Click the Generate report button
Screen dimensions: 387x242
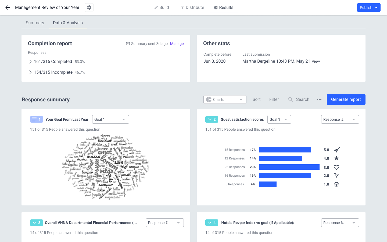(x=346, y=99)
